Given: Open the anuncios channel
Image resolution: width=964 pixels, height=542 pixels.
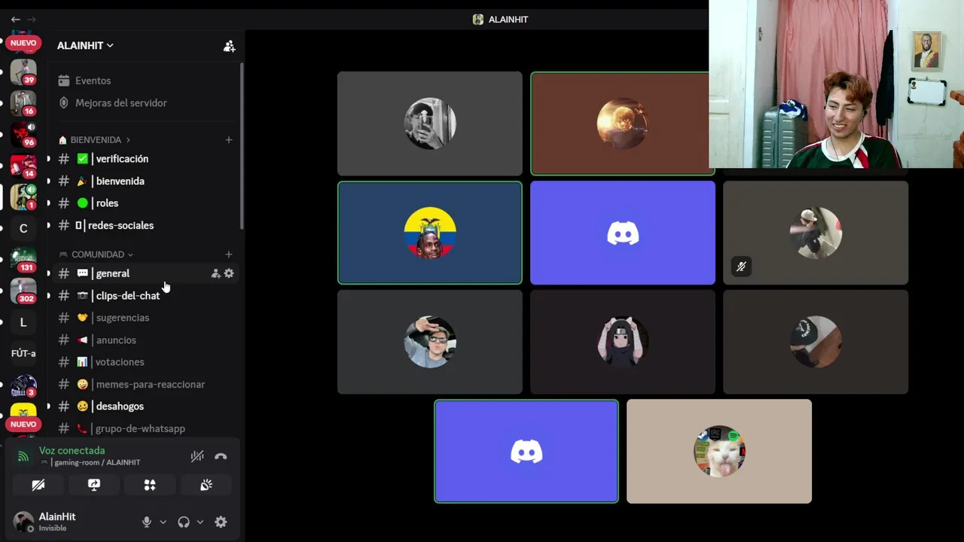Looking at the screenshot, I should pyautogui.click(x=143, y=340).
